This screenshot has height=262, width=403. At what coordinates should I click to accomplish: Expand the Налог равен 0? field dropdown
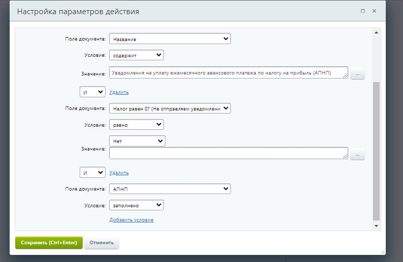170,108
